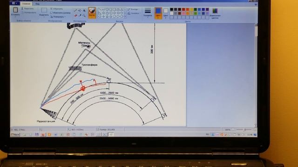Pick the purple color swatch in top row

click(207, 9)
